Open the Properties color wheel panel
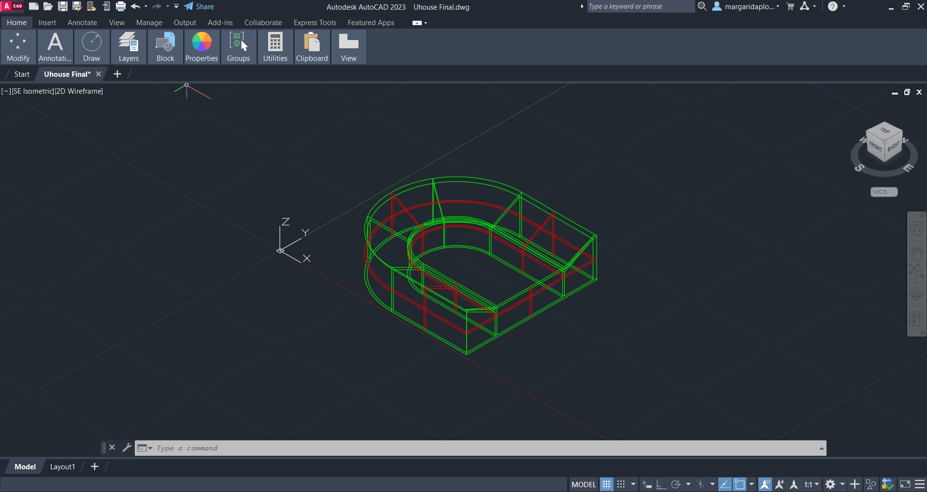Screen dimensions: 927x492 coord(201,47)
